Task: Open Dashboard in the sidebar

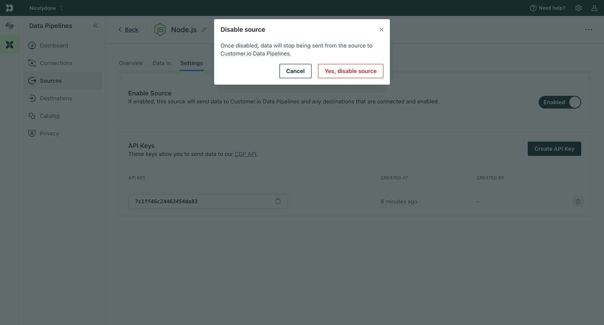Action: (x=62, y=46)
